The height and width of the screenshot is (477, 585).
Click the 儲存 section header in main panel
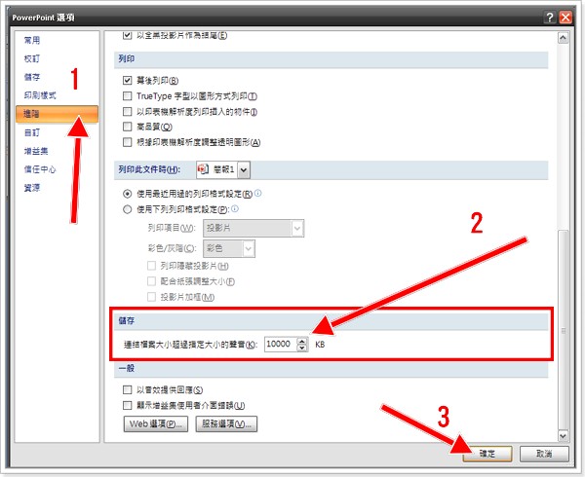point(127,320)
